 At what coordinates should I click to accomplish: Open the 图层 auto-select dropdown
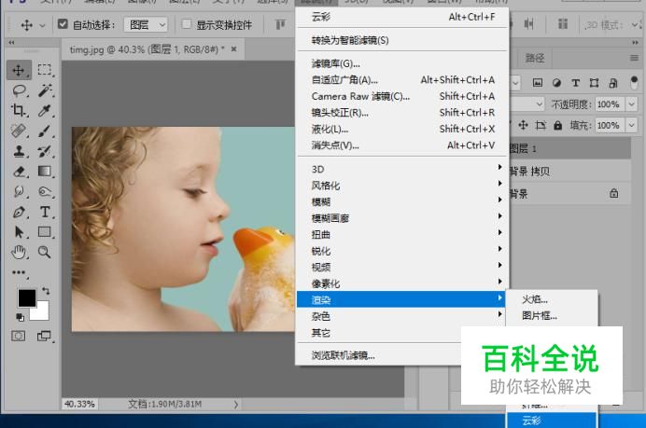tap(146, 25)
